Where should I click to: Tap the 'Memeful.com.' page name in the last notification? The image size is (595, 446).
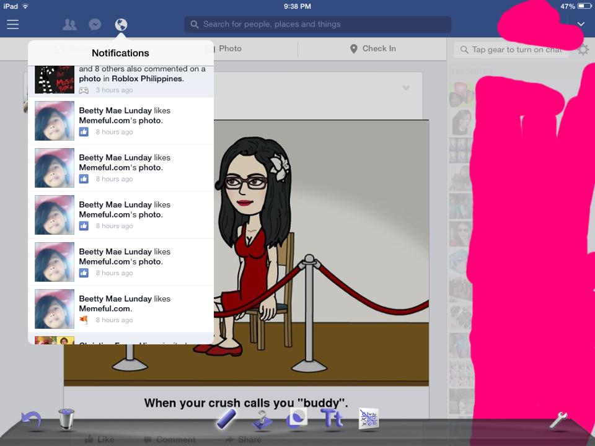(x=105, y=308)
